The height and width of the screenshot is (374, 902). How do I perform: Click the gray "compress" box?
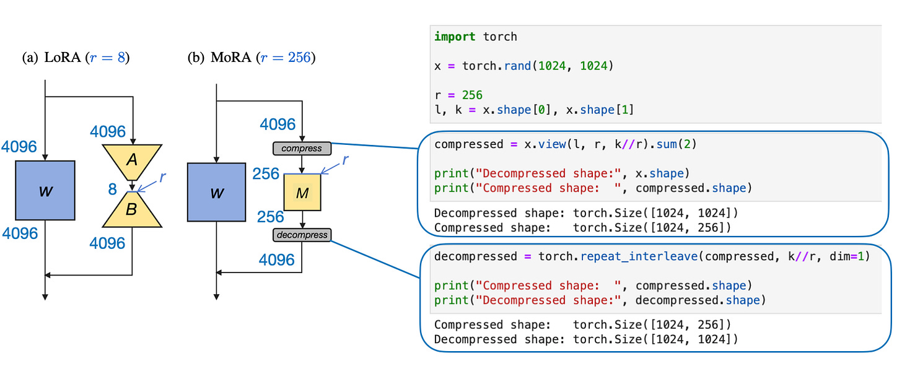pos(302,149)
